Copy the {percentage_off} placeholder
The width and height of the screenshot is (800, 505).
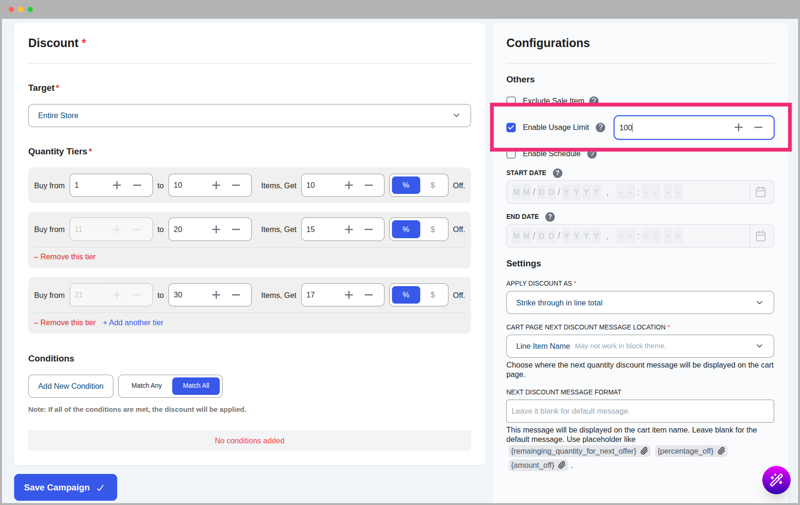[x=721, y=451]
